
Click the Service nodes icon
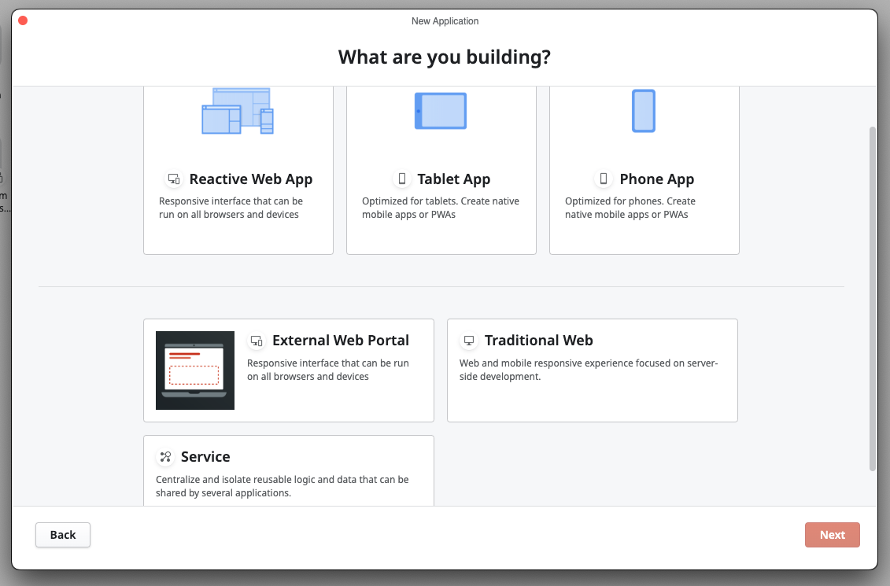pyautogui.click(x=165, y=457)
